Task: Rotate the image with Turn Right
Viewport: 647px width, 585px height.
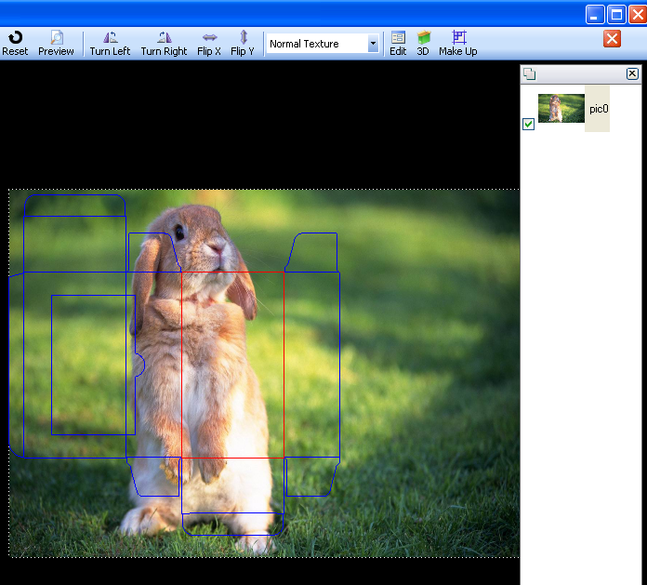Action: (164, 43)
